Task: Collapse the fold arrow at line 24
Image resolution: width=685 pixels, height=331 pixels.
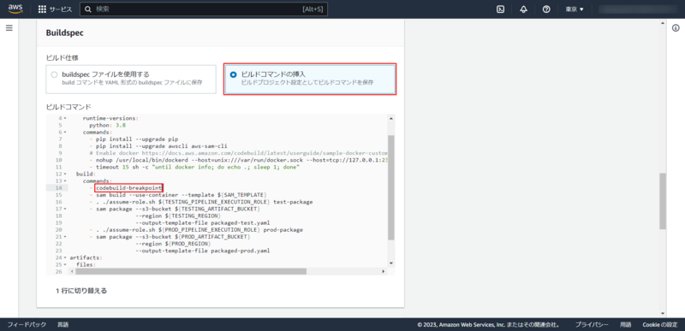Action: 65,257
